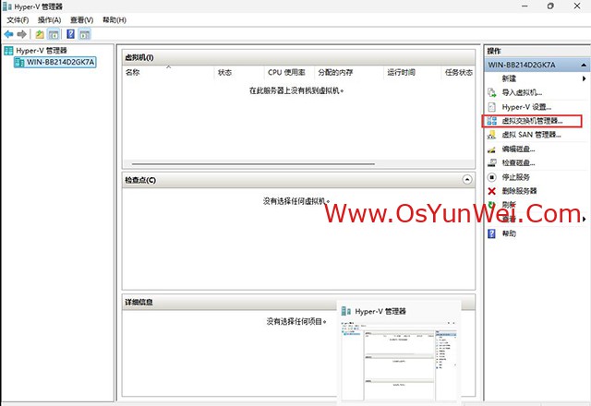Sort by 运行时间 column header

click(x=412, y=72)
